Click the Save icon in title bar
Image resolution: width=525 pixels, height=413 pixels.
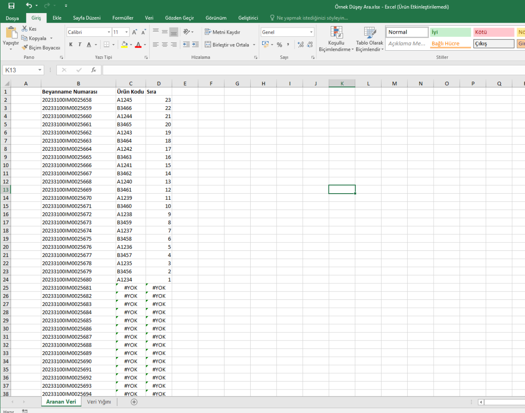pyautogui.click(x=11, y=6)
